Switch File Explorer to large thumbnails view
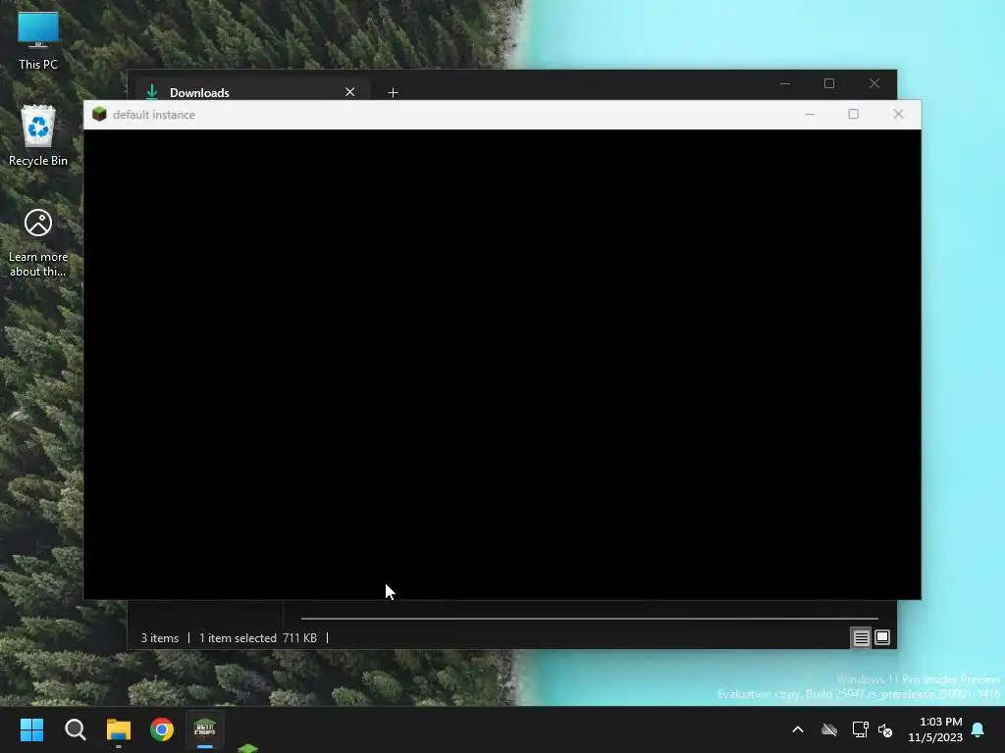The width and height of the screenshot is (1005, 753). [x=882, y=637]
